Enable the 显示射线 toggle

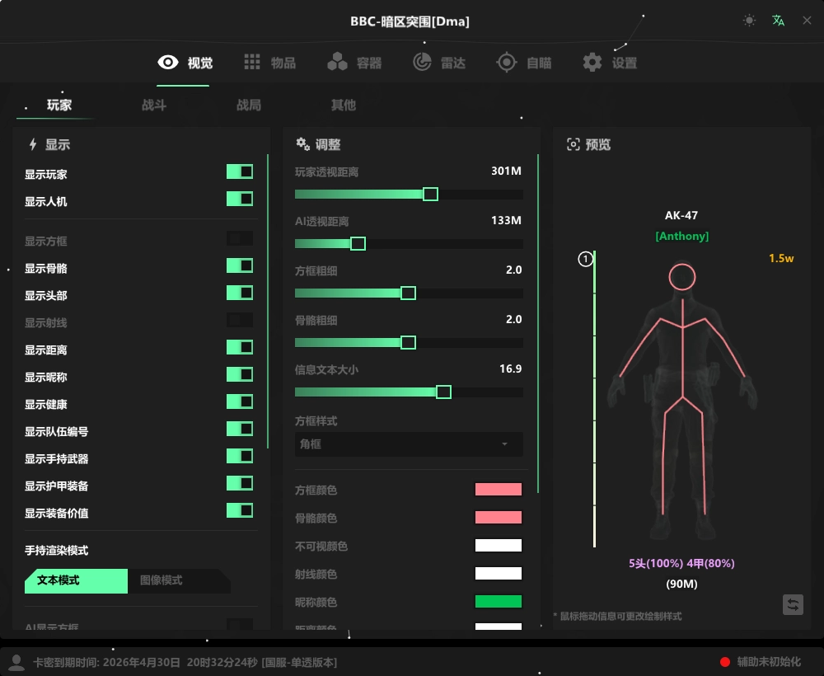click(x=240, y=320)
